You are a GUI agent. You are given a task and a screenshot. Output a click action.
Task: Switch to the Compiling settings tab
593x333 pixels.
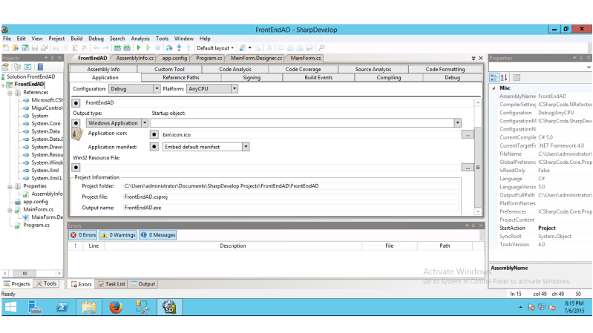pos(388,77)
